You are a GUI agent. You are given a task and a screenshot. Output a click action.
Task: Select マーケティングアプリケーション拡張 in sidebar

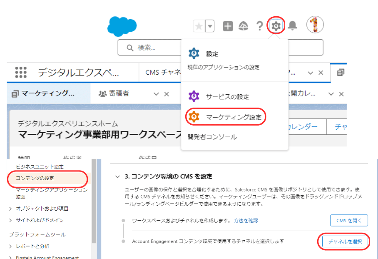[52, 193]
